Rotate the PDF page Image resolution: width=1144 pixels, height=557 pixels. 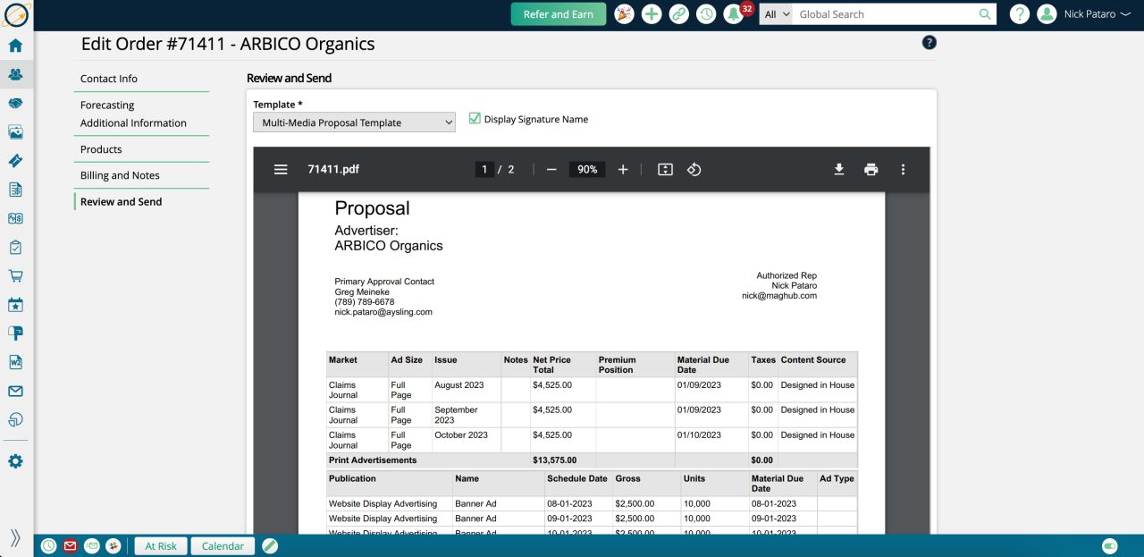694,169
